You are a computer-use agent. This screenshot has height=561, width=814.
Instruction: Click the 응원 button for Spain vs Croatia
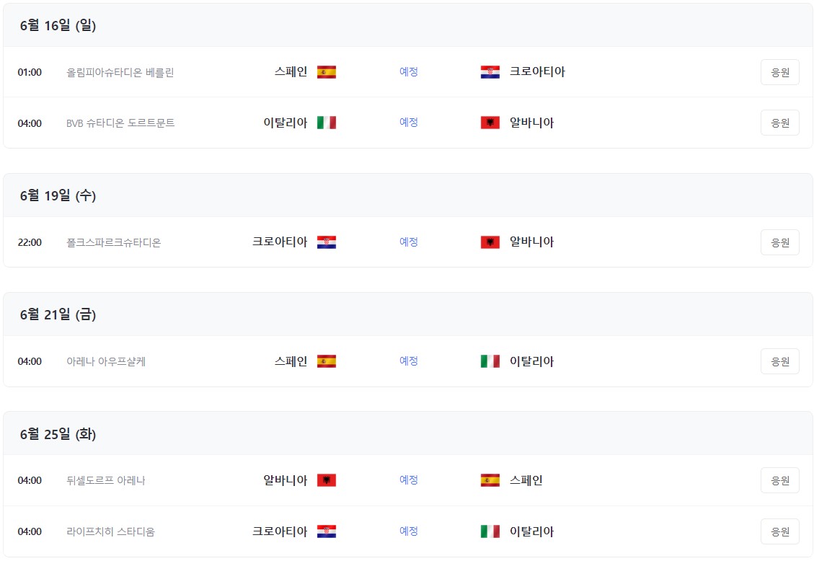coord(779,72)
